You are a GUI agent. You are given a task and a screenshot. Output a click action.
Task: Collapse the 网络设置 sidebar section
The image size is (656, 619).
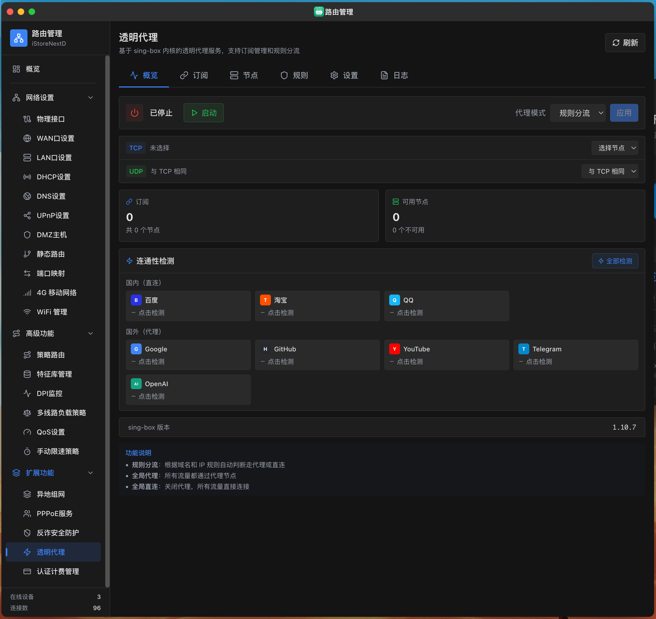point(91,98)
